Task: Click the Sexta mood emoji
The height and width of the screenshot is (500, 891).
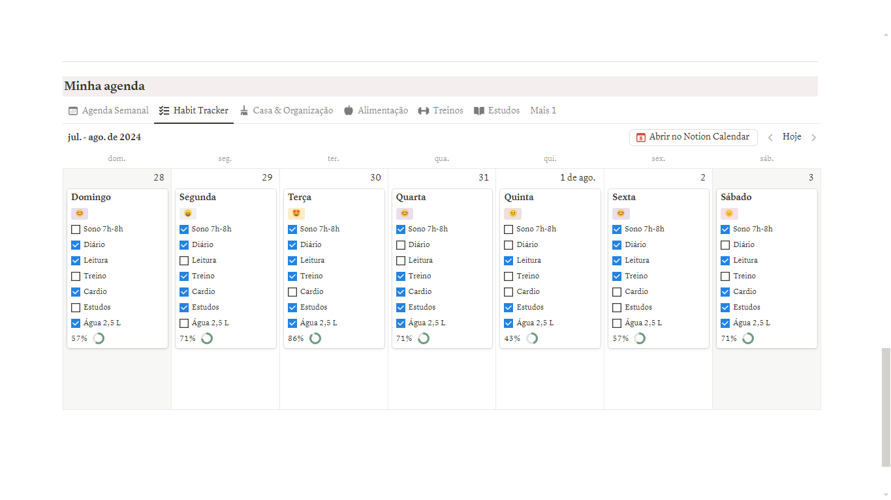Action: coord(621,213)
